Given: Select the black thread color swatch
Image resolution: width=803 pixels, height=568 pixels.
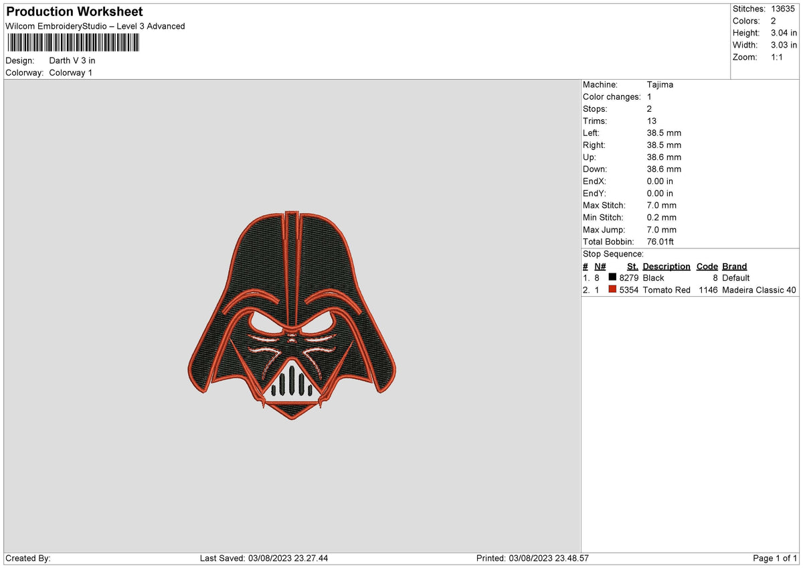Looking at the screenshot, I should [612, 277].
